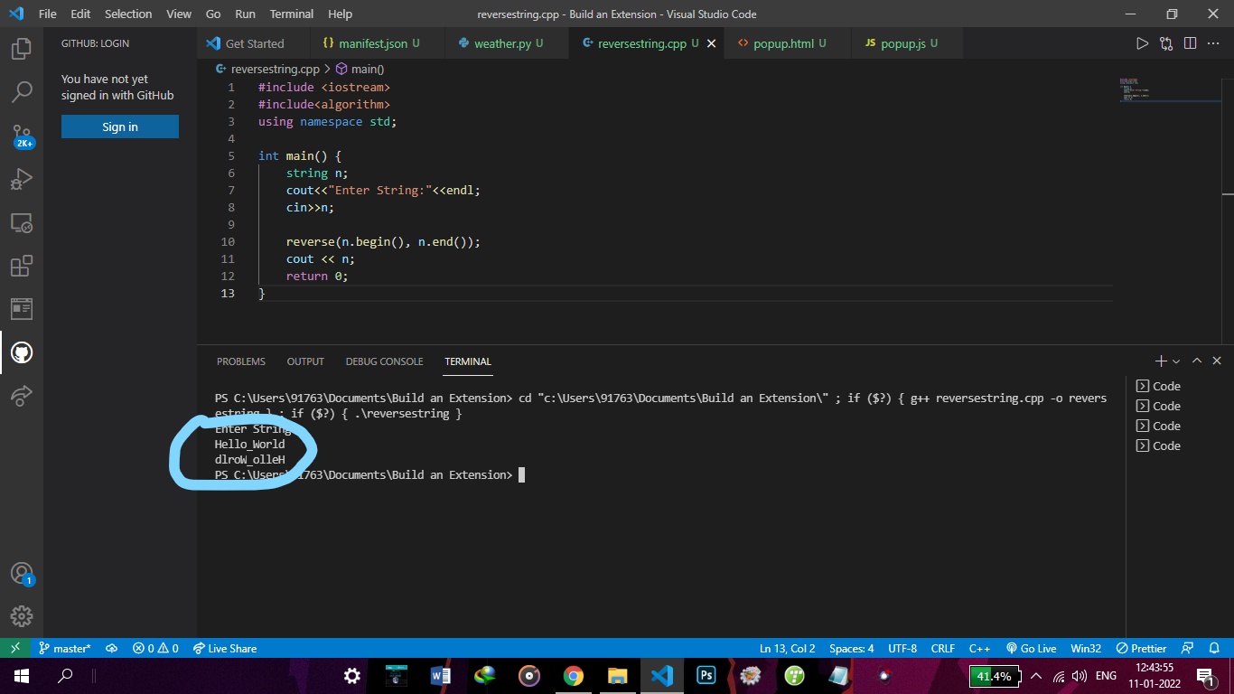Image resolution: width=1234 pixels, height=694 pixels.
Task: Select the TERMINAL panel tab
Action: (468, 361)
